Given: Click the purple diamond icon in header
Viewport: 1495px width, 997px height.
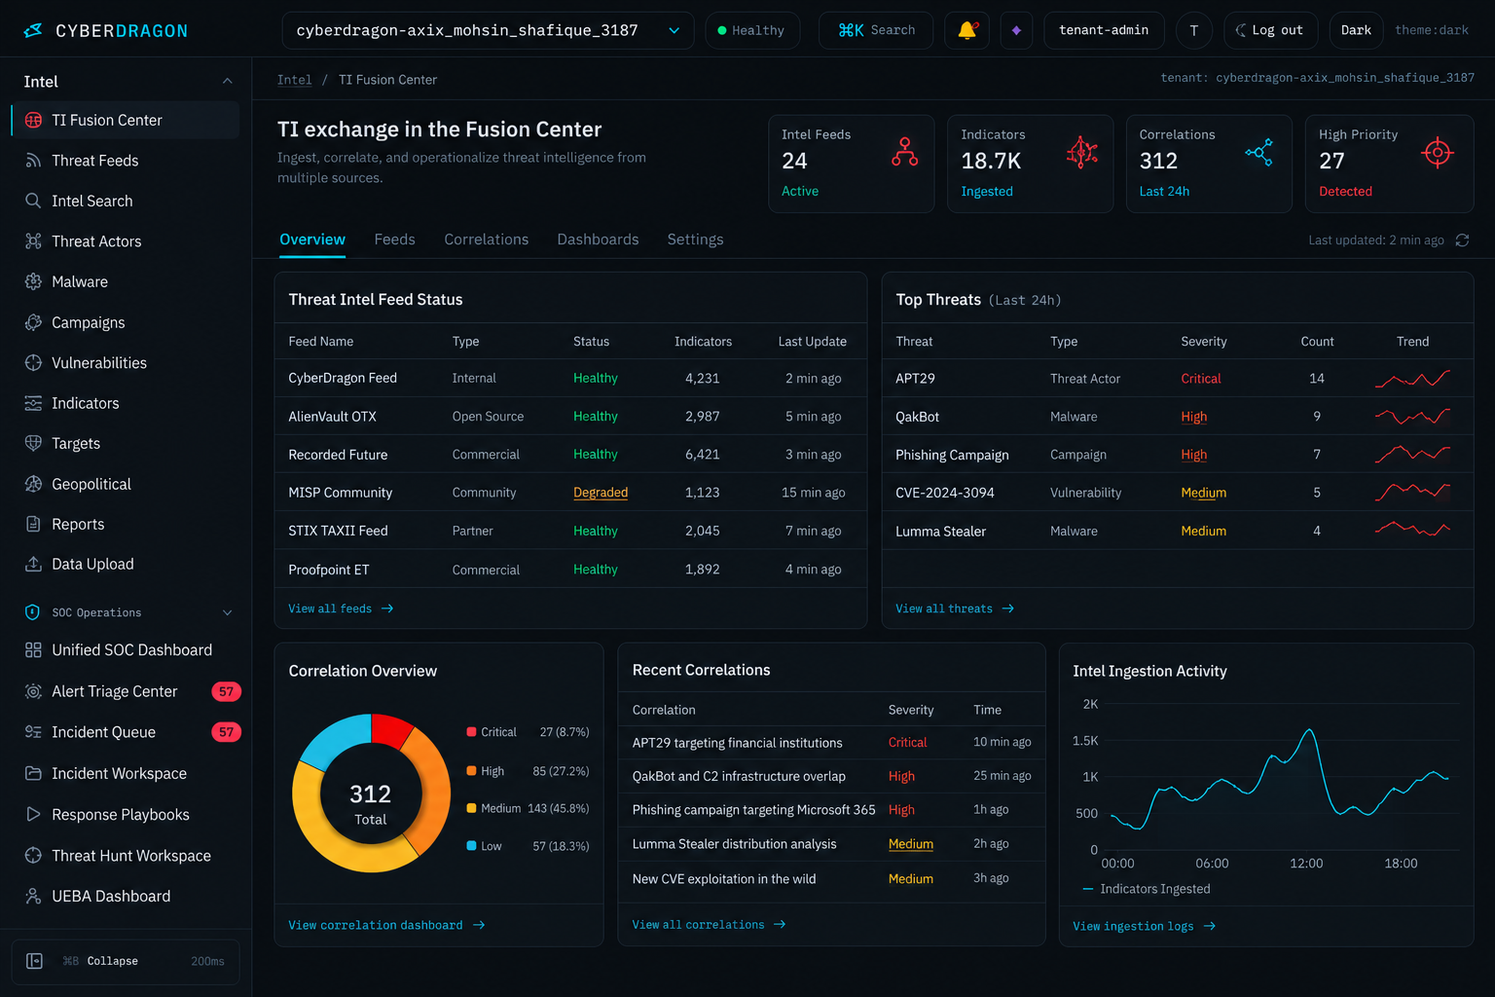Looking at the screenshot, I should tap(1016, 30).
